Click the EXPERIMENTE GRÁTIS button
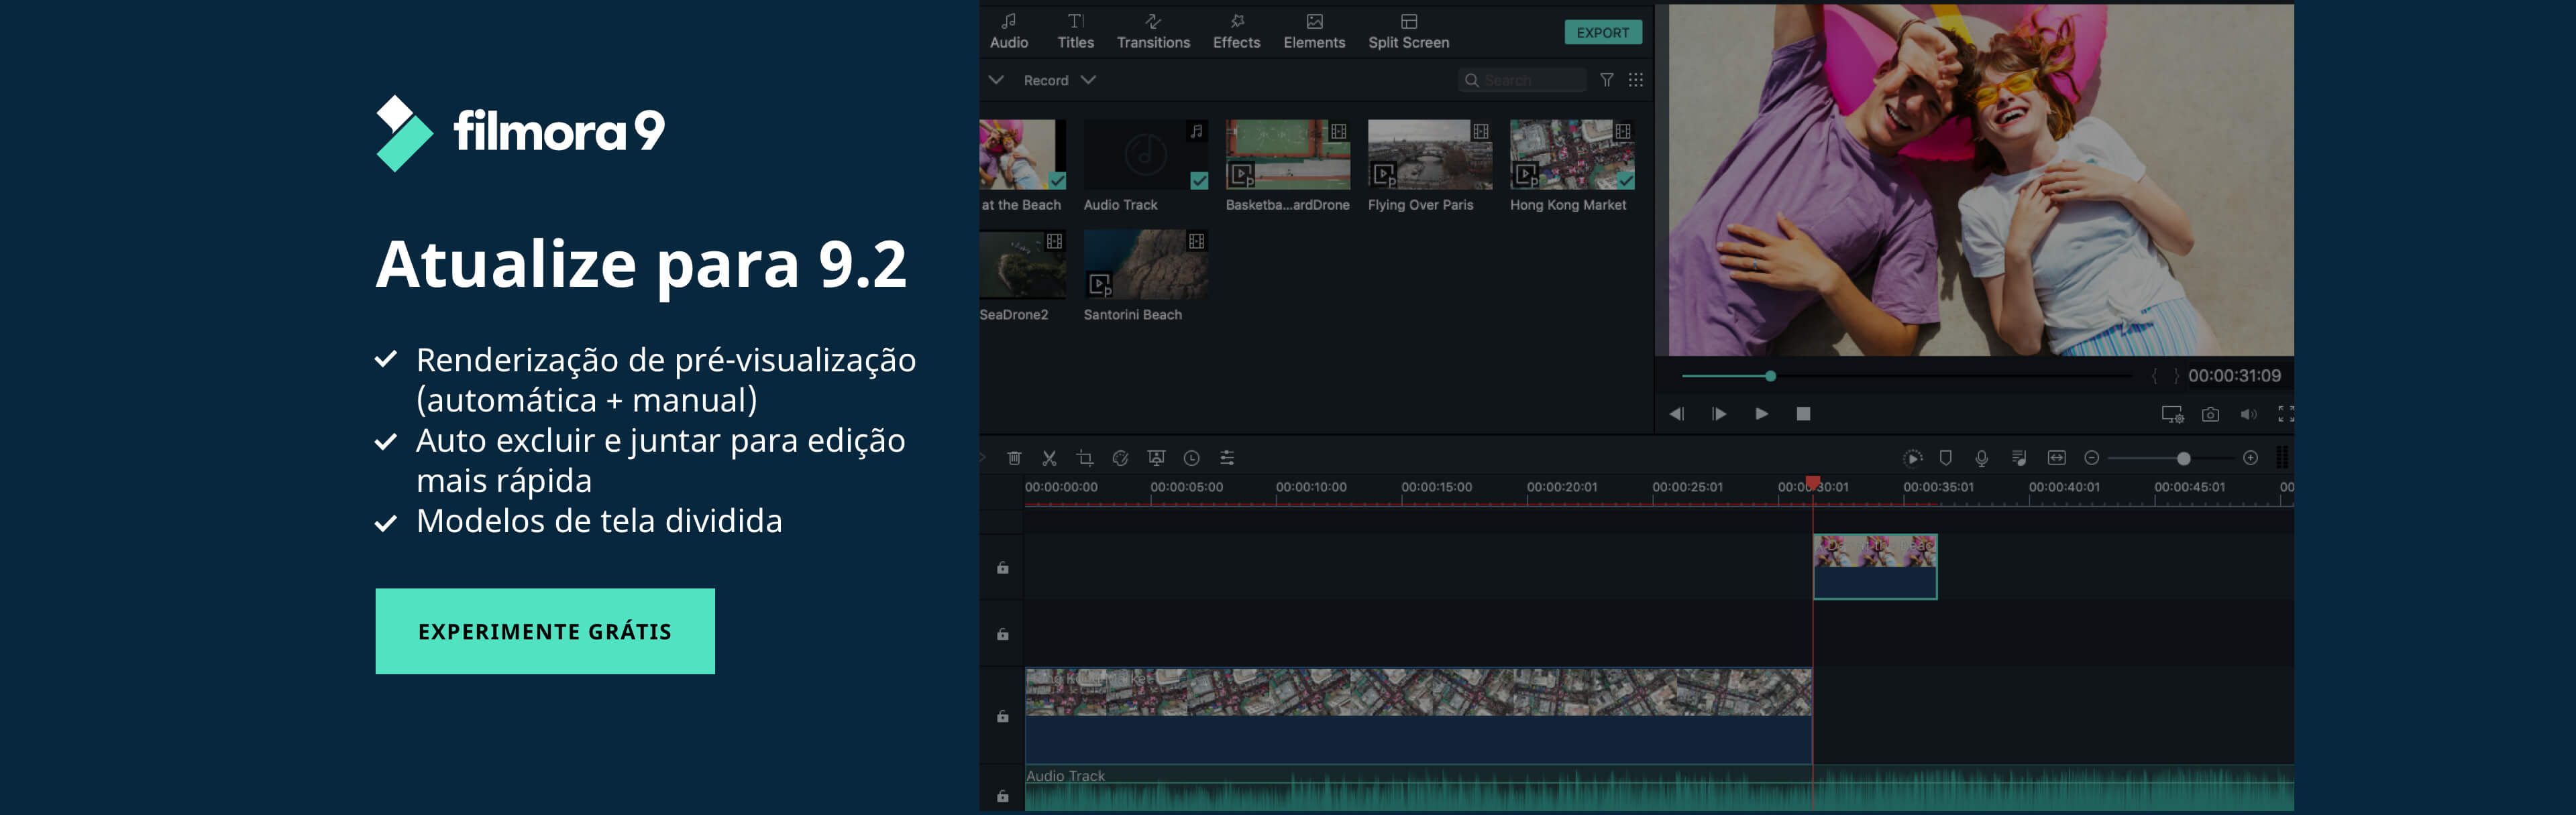Screen dimensions: 2576x815 tap(545, 631)
